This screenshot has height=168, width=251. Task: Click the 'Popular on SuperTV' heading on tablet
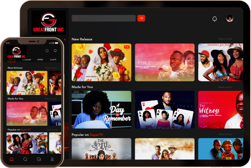tap(87, 135)
